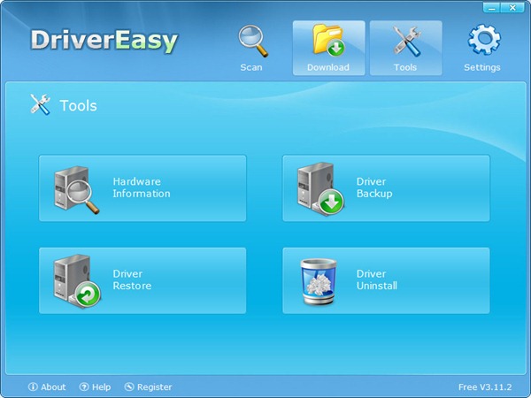Image resolution: width=531 pixels, height=398 pixels.
Task: Open the Driver Uninstall tool
Action: (x=386, y=280)
